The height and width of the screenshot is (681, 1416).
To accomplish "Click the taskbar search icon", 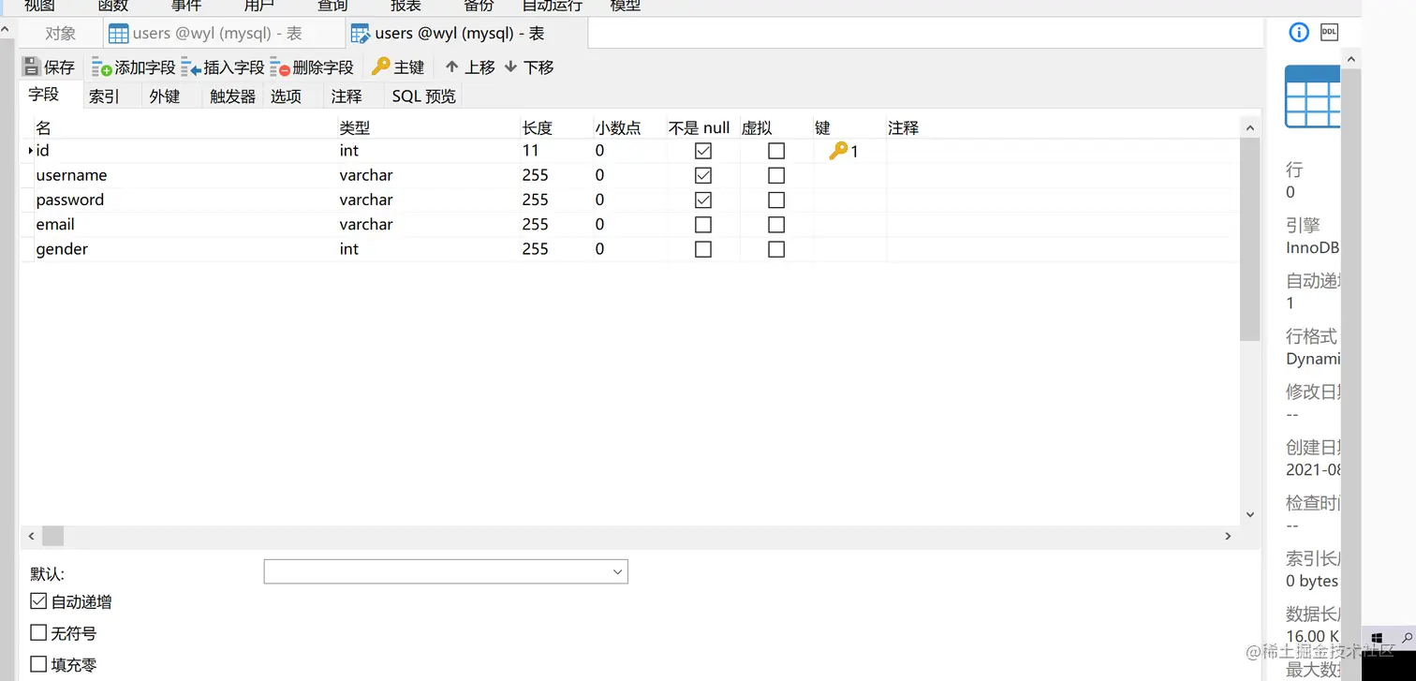I will point(1408,638).
